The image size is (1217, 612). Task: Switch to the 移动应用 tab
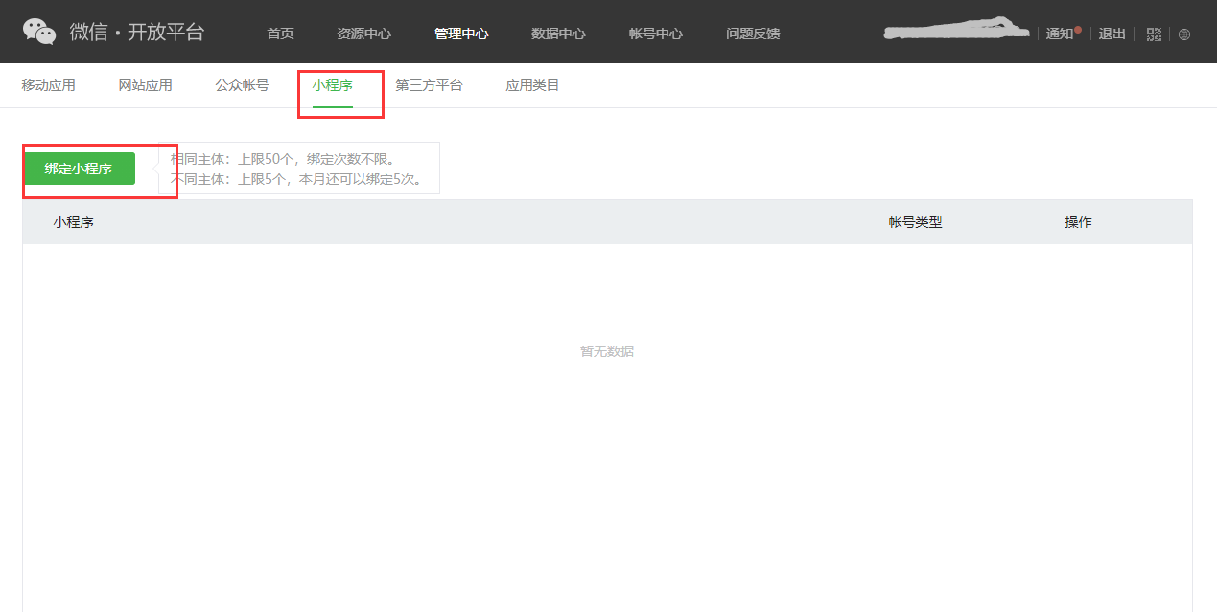click(48, 85)
